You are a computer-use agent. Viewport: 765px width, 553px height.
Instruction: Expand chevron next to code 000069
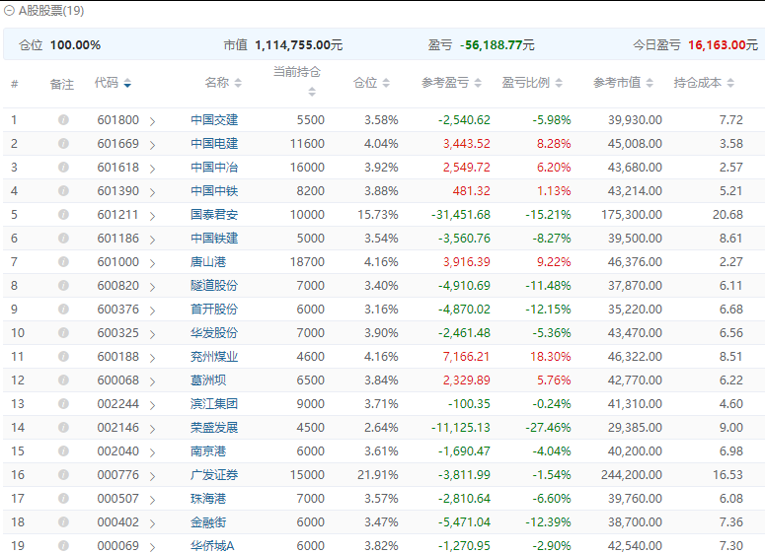point(153,547)
